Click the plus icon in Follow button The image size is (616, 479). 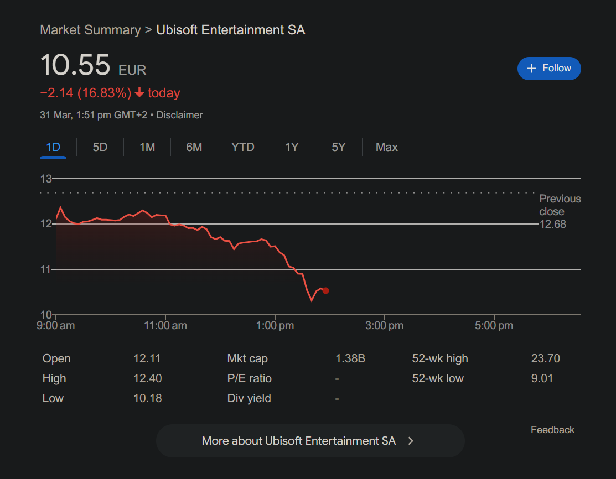click(x=531, y=69)
